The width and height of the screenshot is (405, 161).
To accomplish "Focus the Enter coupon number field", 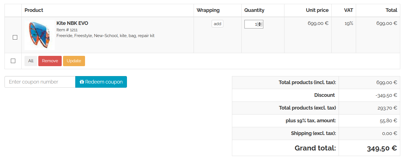I will pos(40,82).
